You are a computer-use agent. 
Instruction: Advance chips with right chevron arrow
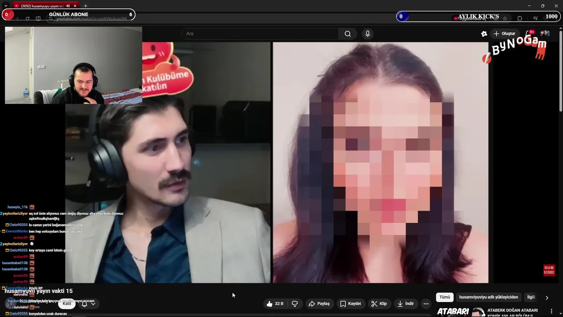click(547, 298)
